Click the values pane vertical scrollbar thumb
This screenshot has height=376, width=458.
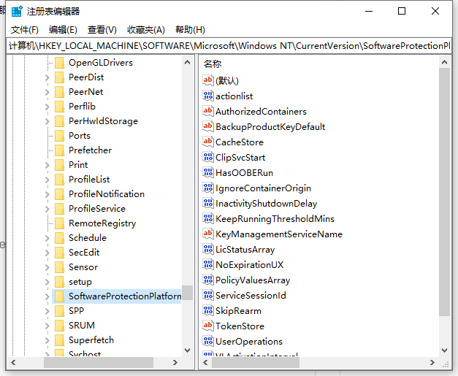[444, 191]
